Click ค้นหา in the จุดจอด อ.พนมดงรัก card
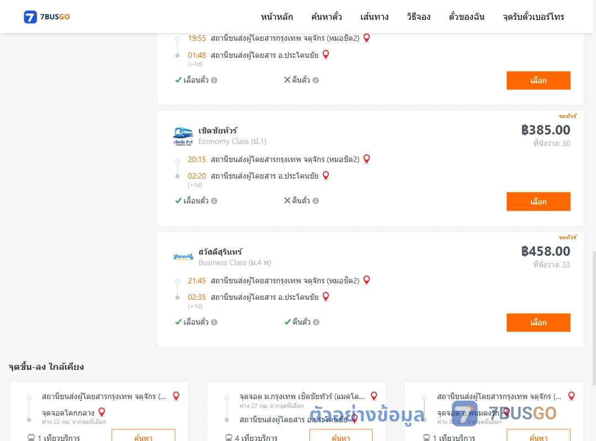The width and height of the screenshot is (596, 441). pyautogui.click(x=538, y=435)
